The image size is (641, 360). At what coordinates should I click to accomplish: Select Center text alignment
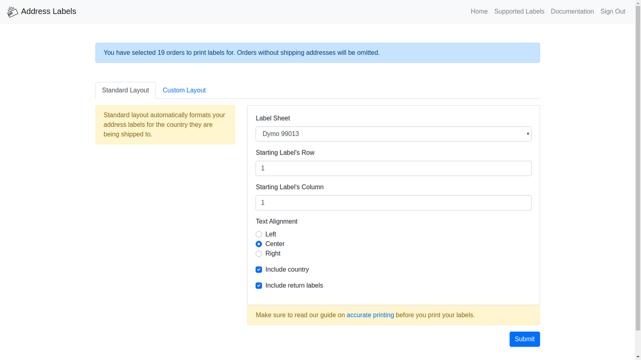[259, 244]
